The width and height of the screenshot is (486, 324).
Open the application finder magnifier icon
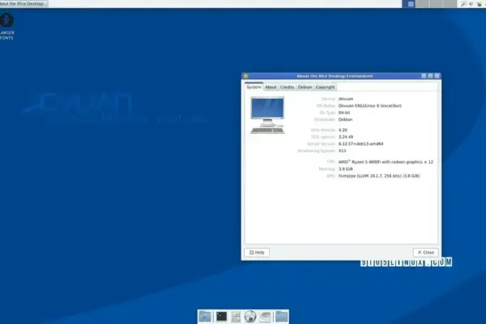266,317
